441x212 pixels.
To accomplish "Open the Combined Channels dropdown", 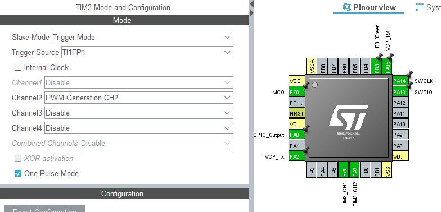I will (x=156, y=144).
